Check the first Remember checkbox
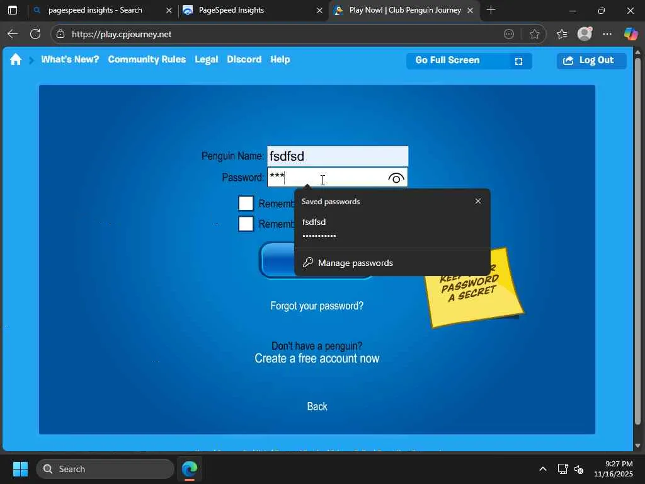The height and width of the screenshot is (484, 645). (246, 204)
